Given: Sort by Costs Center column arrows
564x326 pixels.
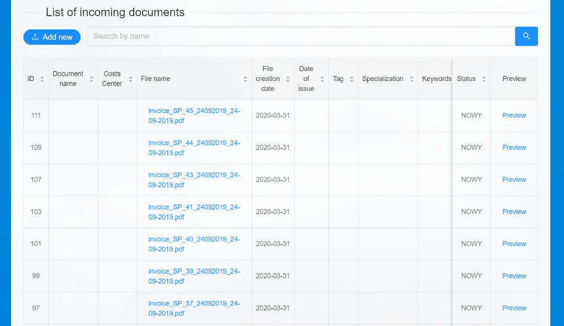Looking at the screenshot, I should pos(131,79).
